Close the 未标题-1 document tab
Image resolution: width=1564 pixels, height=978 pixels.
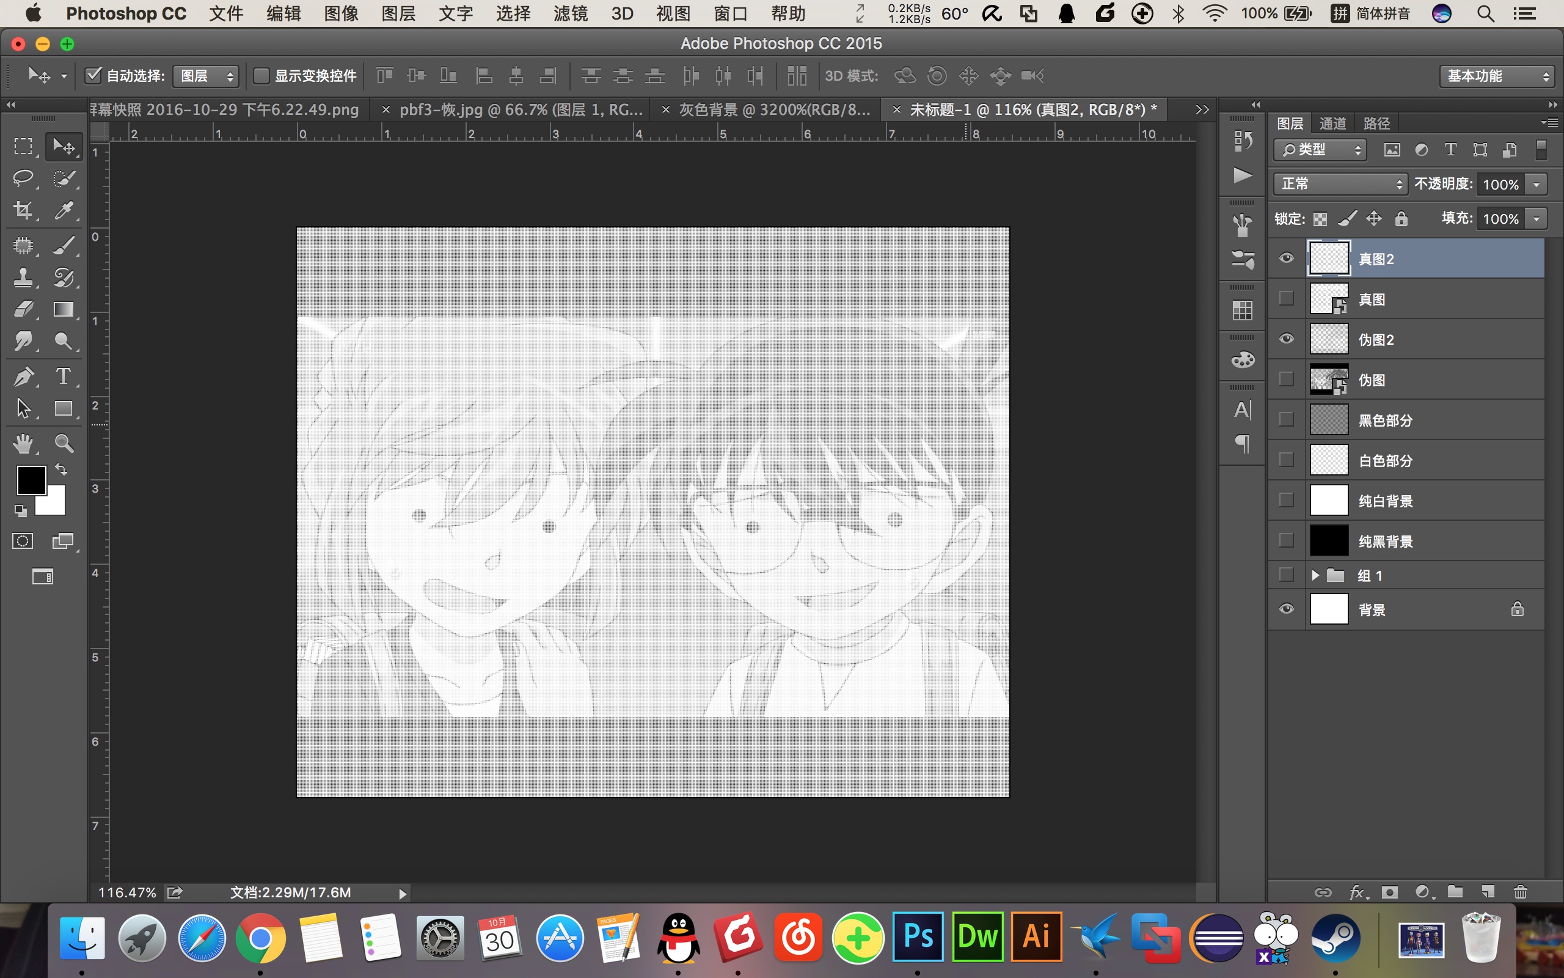tap(896, 110)
